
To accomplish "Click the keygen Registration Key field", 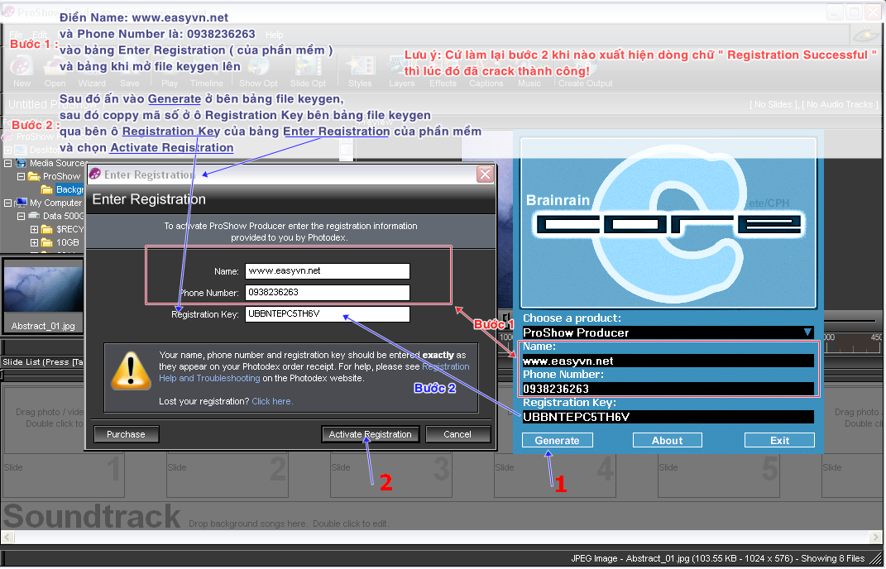I will coord(668,417).
